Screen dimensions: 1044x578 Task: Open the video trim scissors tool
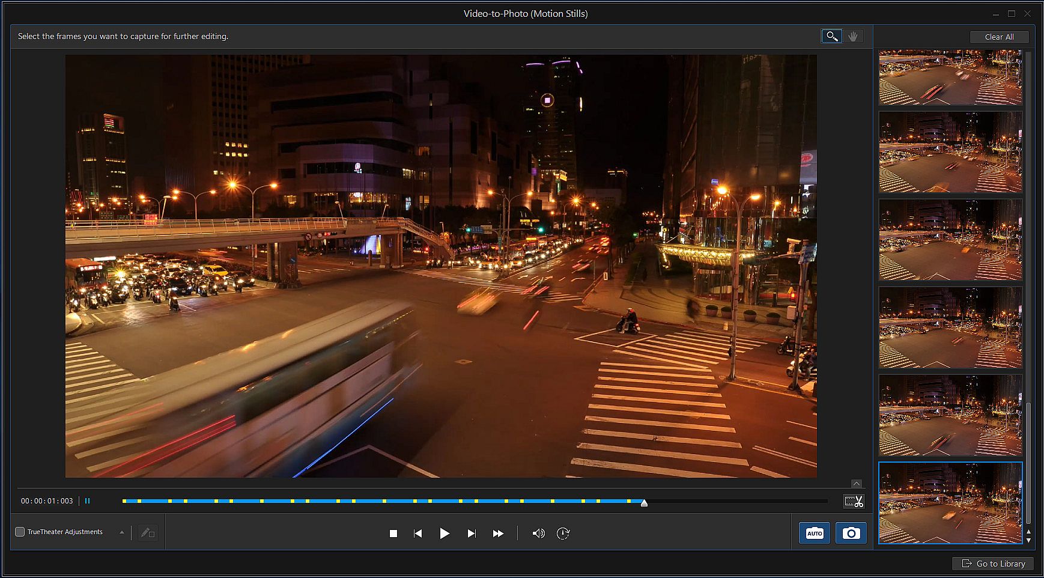point(854,501)
